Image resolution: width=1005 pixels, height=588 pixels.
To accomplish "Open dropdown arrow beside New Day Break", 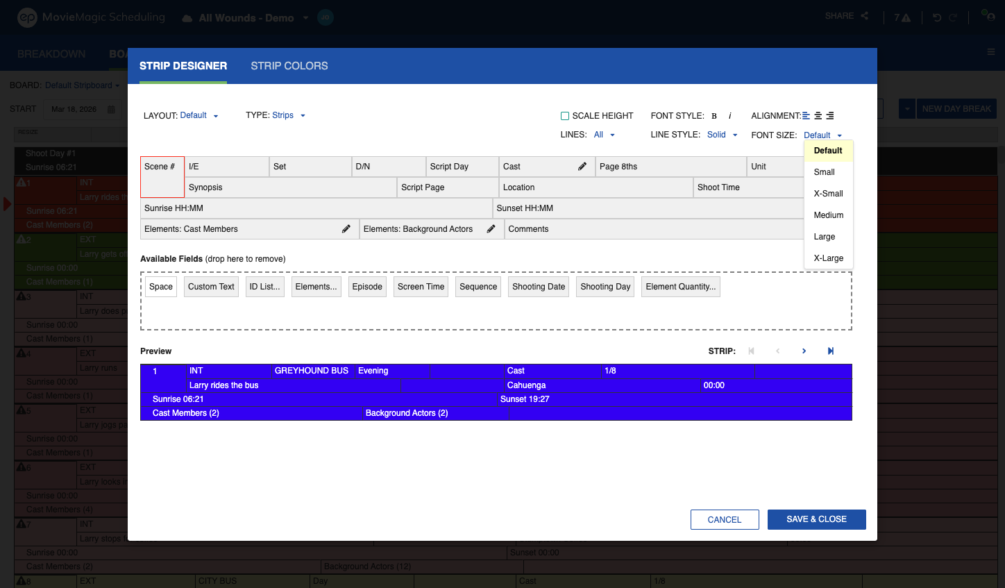I will (907, 109).
